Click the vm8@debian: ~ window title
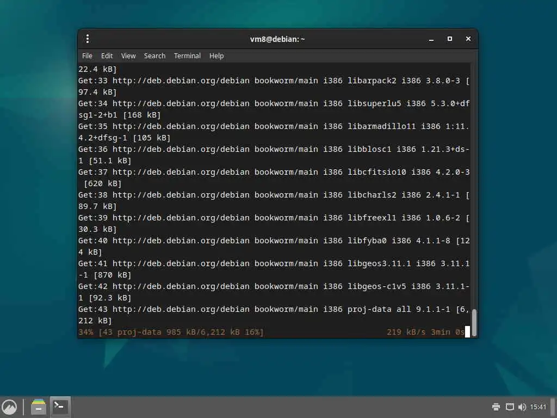The width and height of the screenshot is (557, 418). pyautogui.click(x=277, y=39)
